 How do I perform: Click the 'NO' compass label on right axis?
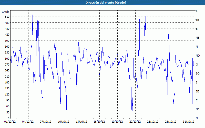[x=198, y=56]
